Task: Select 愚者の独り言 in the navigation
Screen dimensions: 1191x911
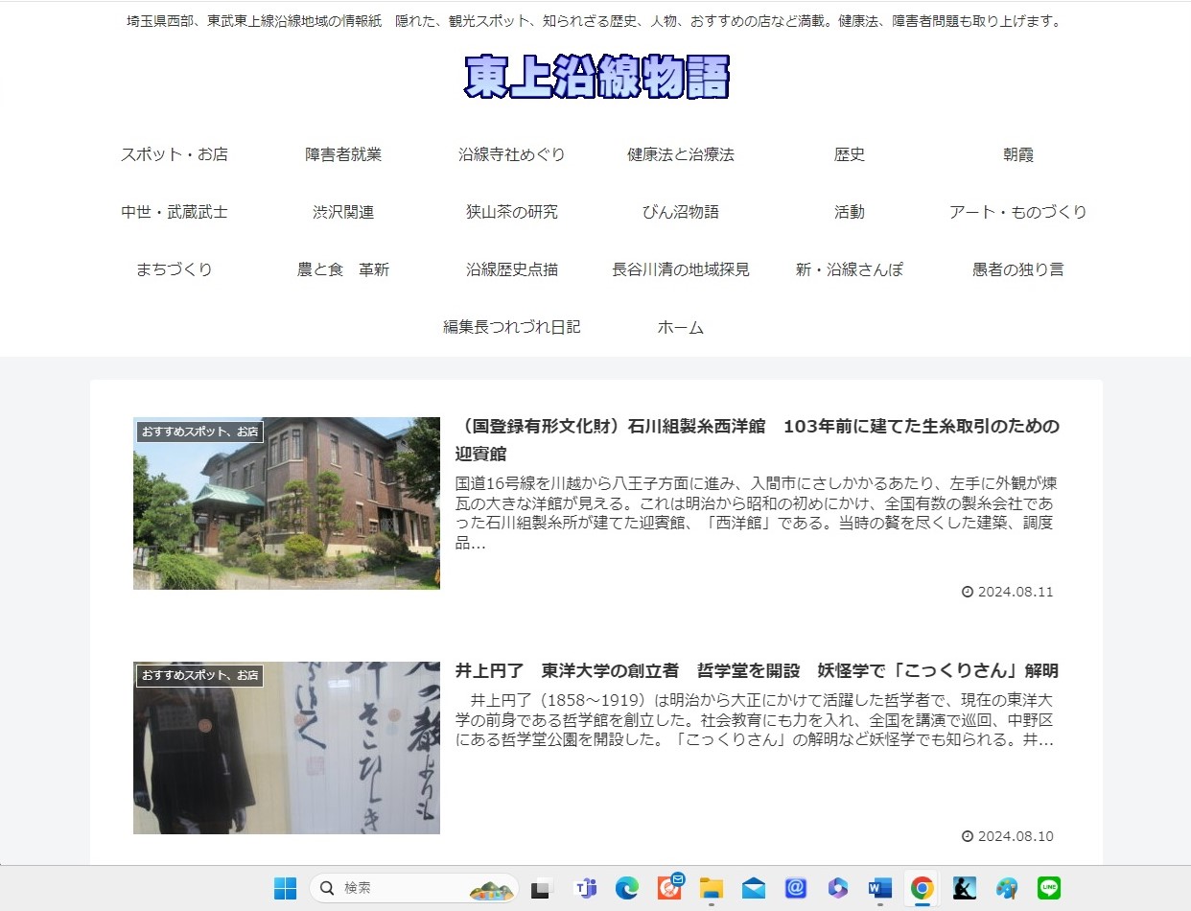Action: [x=1018, y=269]
